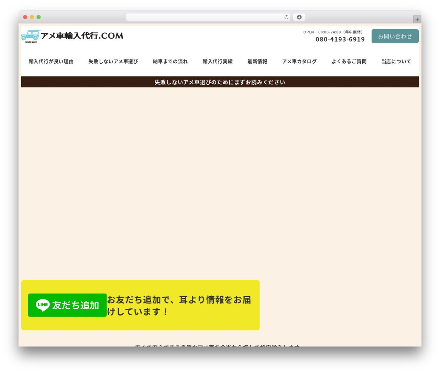The width and height of the screenshot is (440, 373).
Task: Close the browser window with red button
Action: 25,17
